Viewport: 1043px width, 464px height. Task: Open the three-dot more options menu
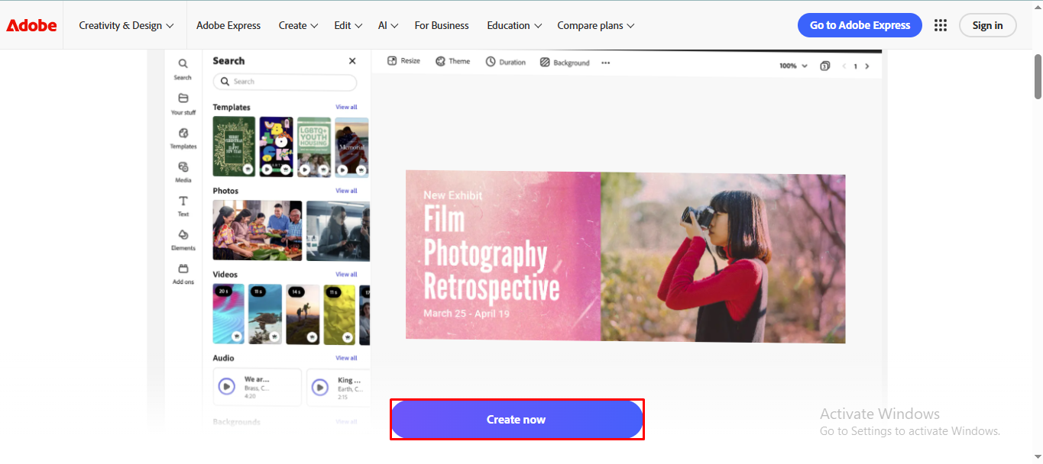tap(606, 63)
